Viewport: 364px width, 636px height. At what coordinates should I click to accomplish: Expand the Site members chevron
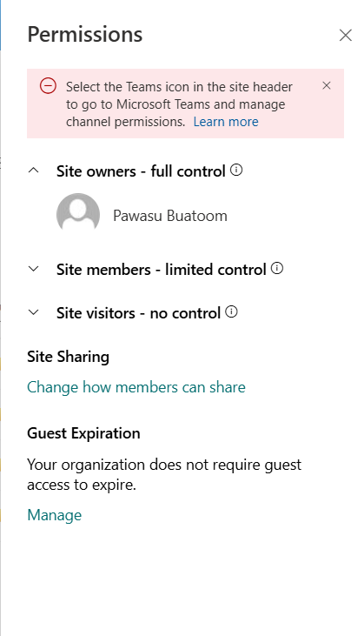tap(34, 269)
